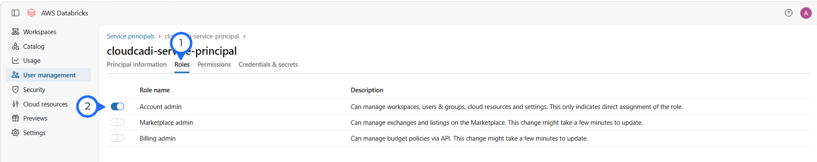Screen dimensions: 817x162
Task: Click the Settings gear icon
Action: pyautogui.click(x=15, y=133)
